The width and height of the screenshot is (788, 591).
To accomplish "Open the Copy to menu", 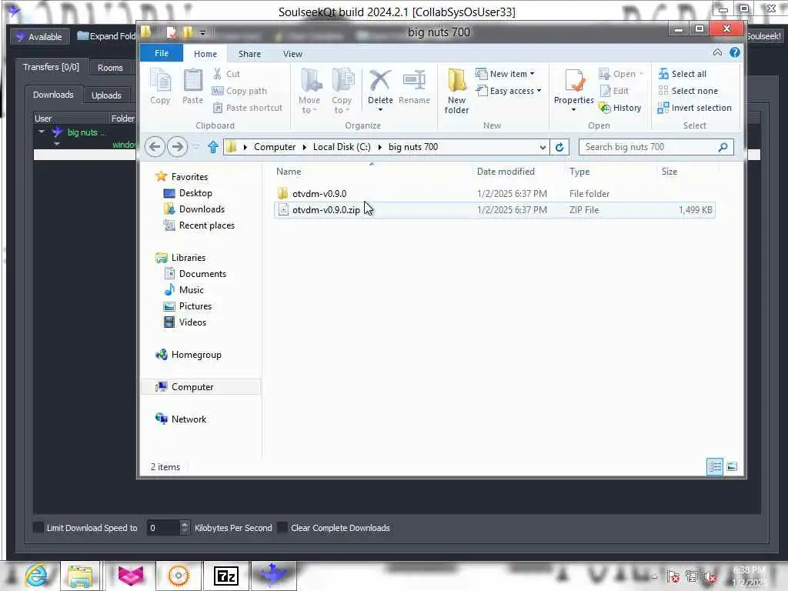I will pos(342,91).
